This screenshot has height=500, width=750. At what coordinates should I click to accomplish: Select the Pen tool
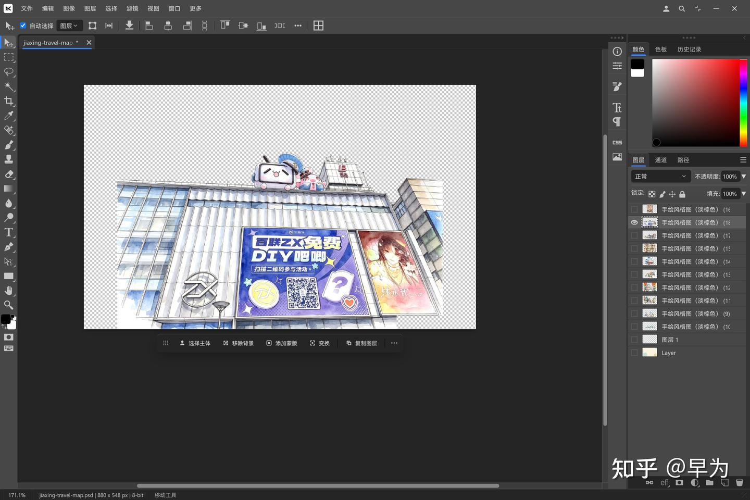9,247
